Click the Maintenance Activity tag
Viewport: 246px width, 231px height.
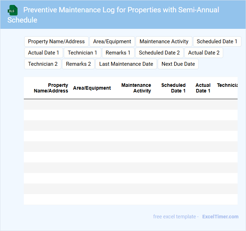point(164,41)
